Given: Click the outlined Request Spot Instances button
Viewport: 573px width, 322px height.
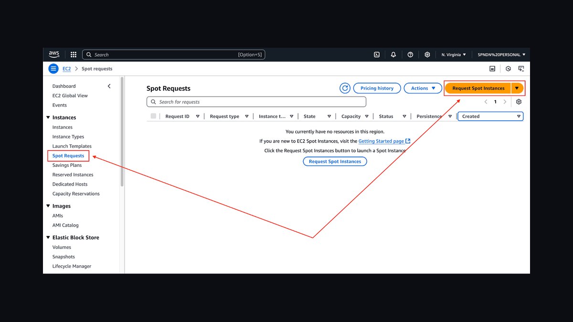Looking at the screenshot, I should pos(335,162).
